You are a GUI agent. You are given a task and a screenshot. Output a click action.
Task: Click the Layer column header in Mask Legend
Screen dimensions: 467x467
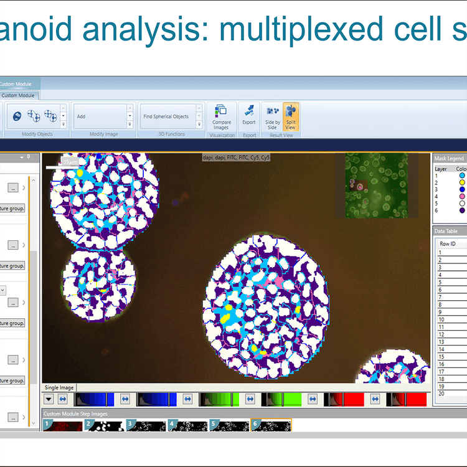(x=440, y=169)
